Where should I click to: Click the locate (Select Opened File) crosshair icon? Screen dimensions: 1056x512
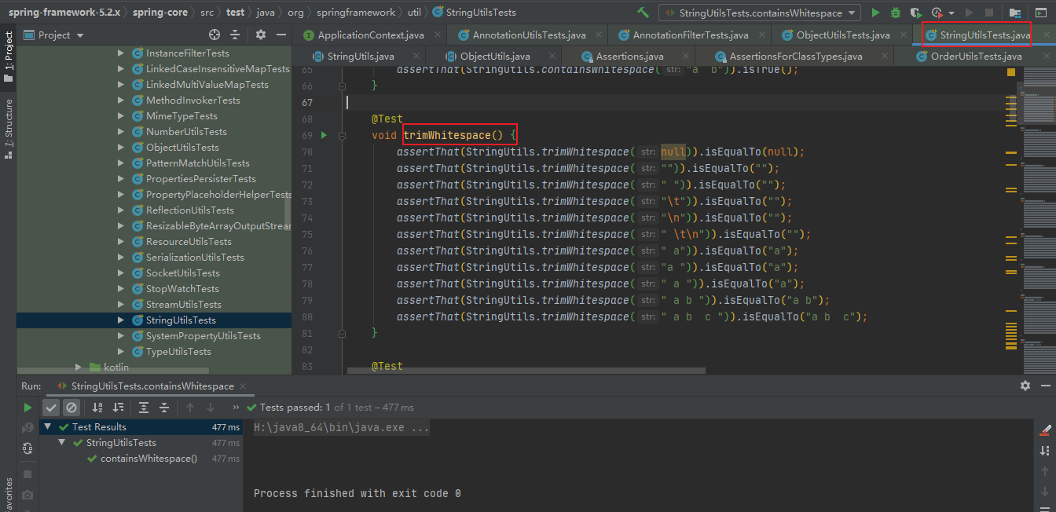click(214, 35)
